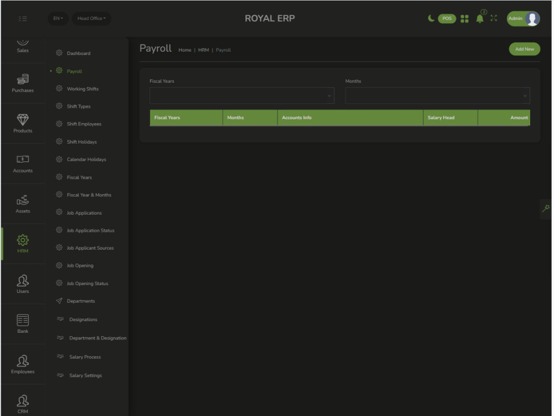
Task: Open Fiscal Year & Months menu item
Action: 89,196
